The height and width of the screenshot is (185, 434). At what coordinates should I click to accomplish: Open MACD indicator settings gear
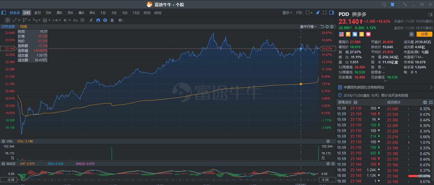333,164
